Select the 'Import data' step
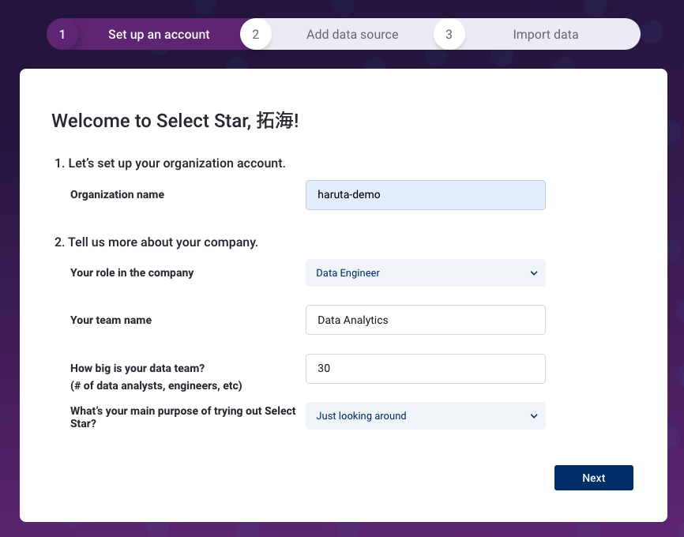This screenshot has width=684, height=537. [x=545, y=35]
